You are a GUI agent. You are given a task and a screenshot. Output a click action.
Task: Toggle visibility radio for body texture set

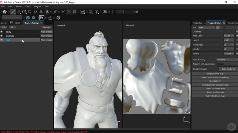(x=1, y=32)
